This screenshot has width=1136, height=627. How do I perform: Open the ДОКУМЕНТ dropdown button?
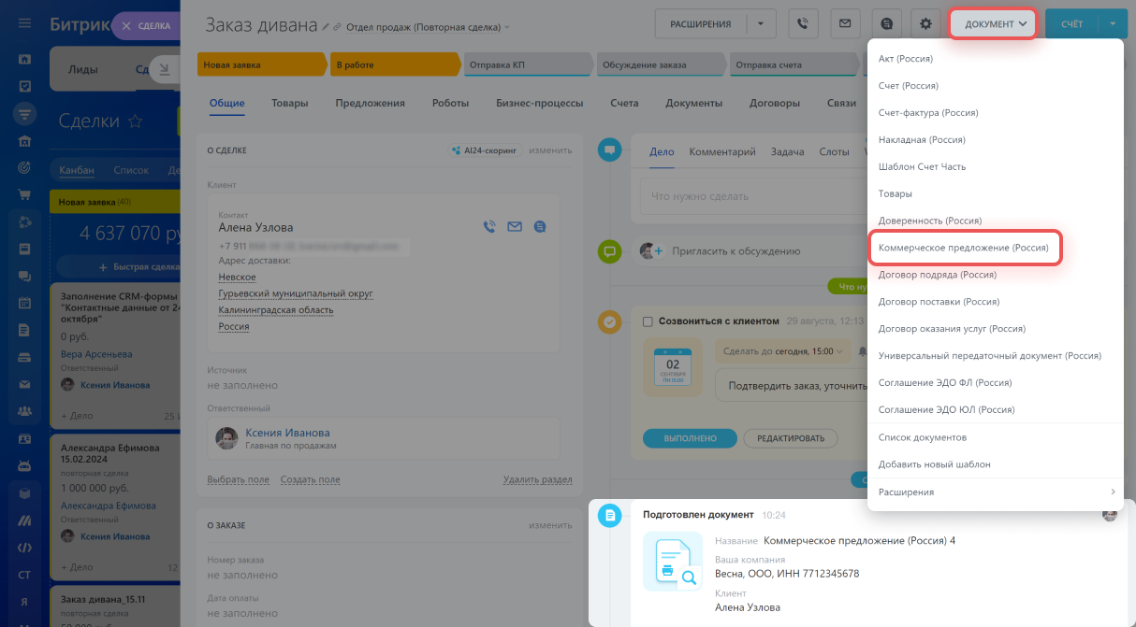[993, 23]
